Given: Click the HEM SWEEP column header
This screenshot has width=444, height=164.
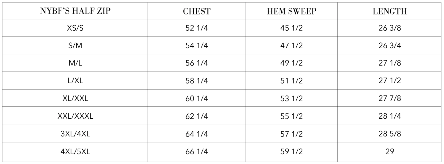Looking at the screenshot, I should click(x=292, y=11).
